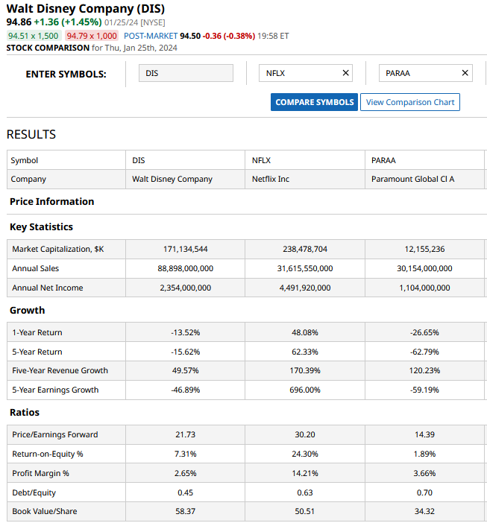The image size is (487, 523).
Task: Expand the Price Information section
Action: pyautogui.click(x=52, y=201)
